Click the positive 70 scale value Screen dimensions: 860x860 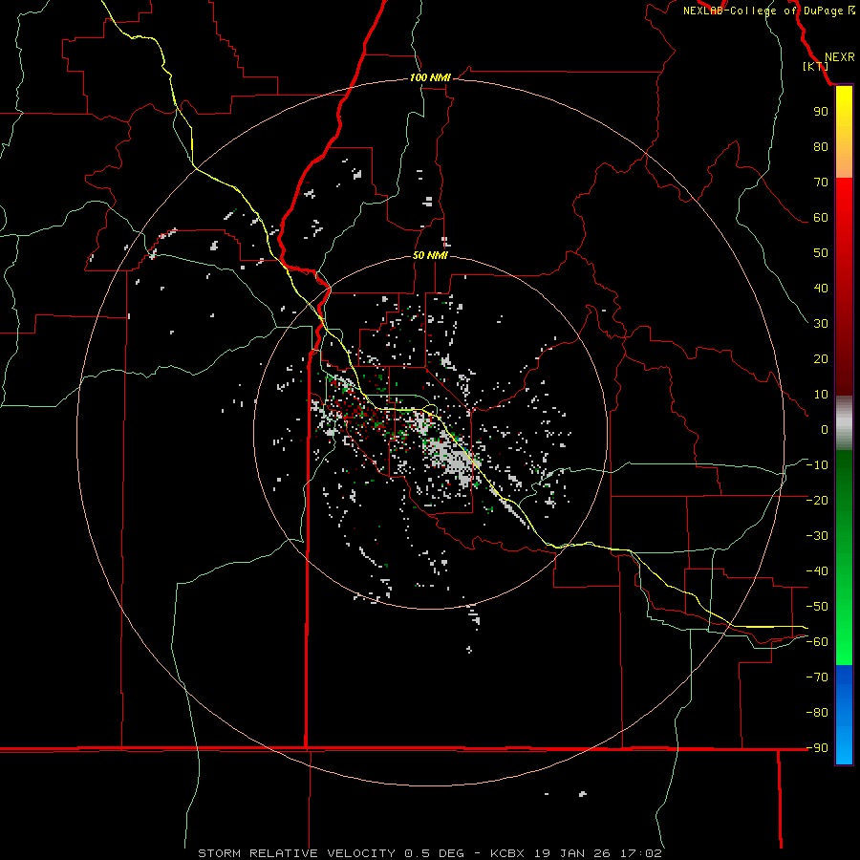[821, 183]
